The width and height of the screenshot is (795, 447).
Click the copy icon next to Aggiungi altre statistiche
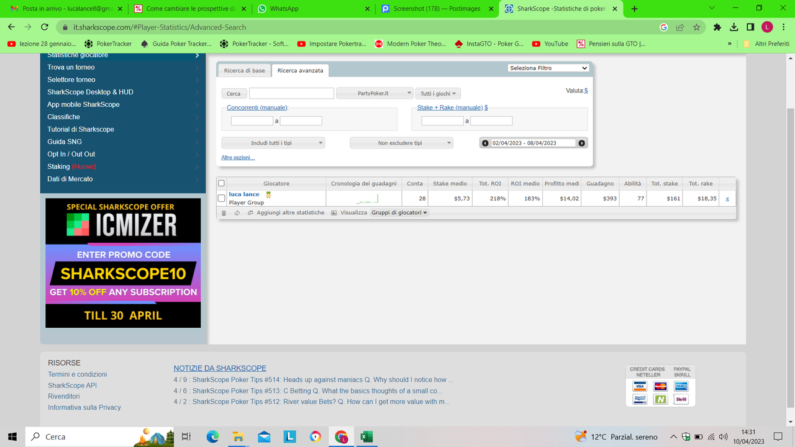tap(250, 212)
